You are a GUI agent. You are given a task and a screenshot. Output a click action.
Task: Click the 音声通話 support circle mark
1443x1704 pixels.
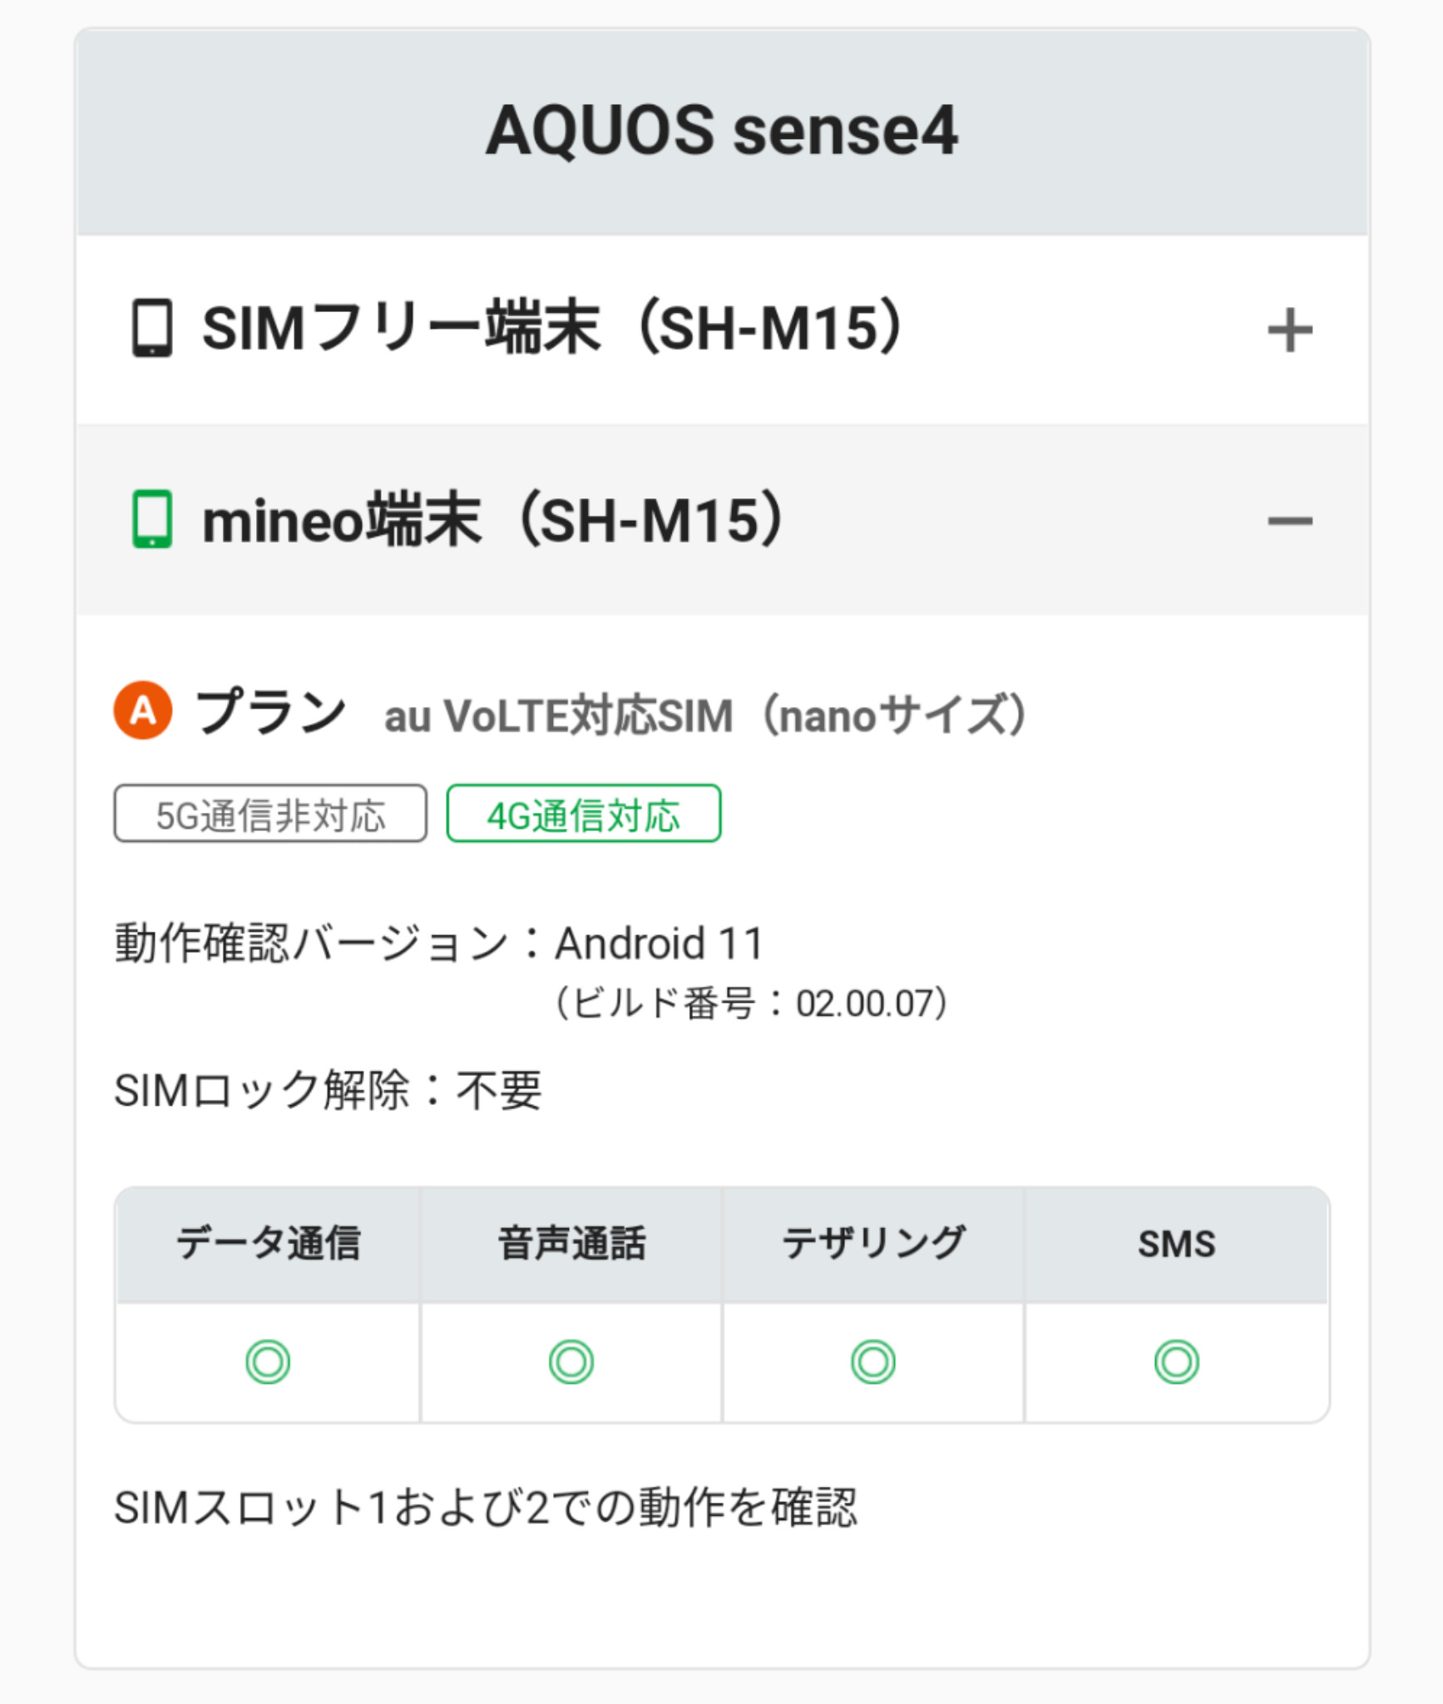[571, 1362]
